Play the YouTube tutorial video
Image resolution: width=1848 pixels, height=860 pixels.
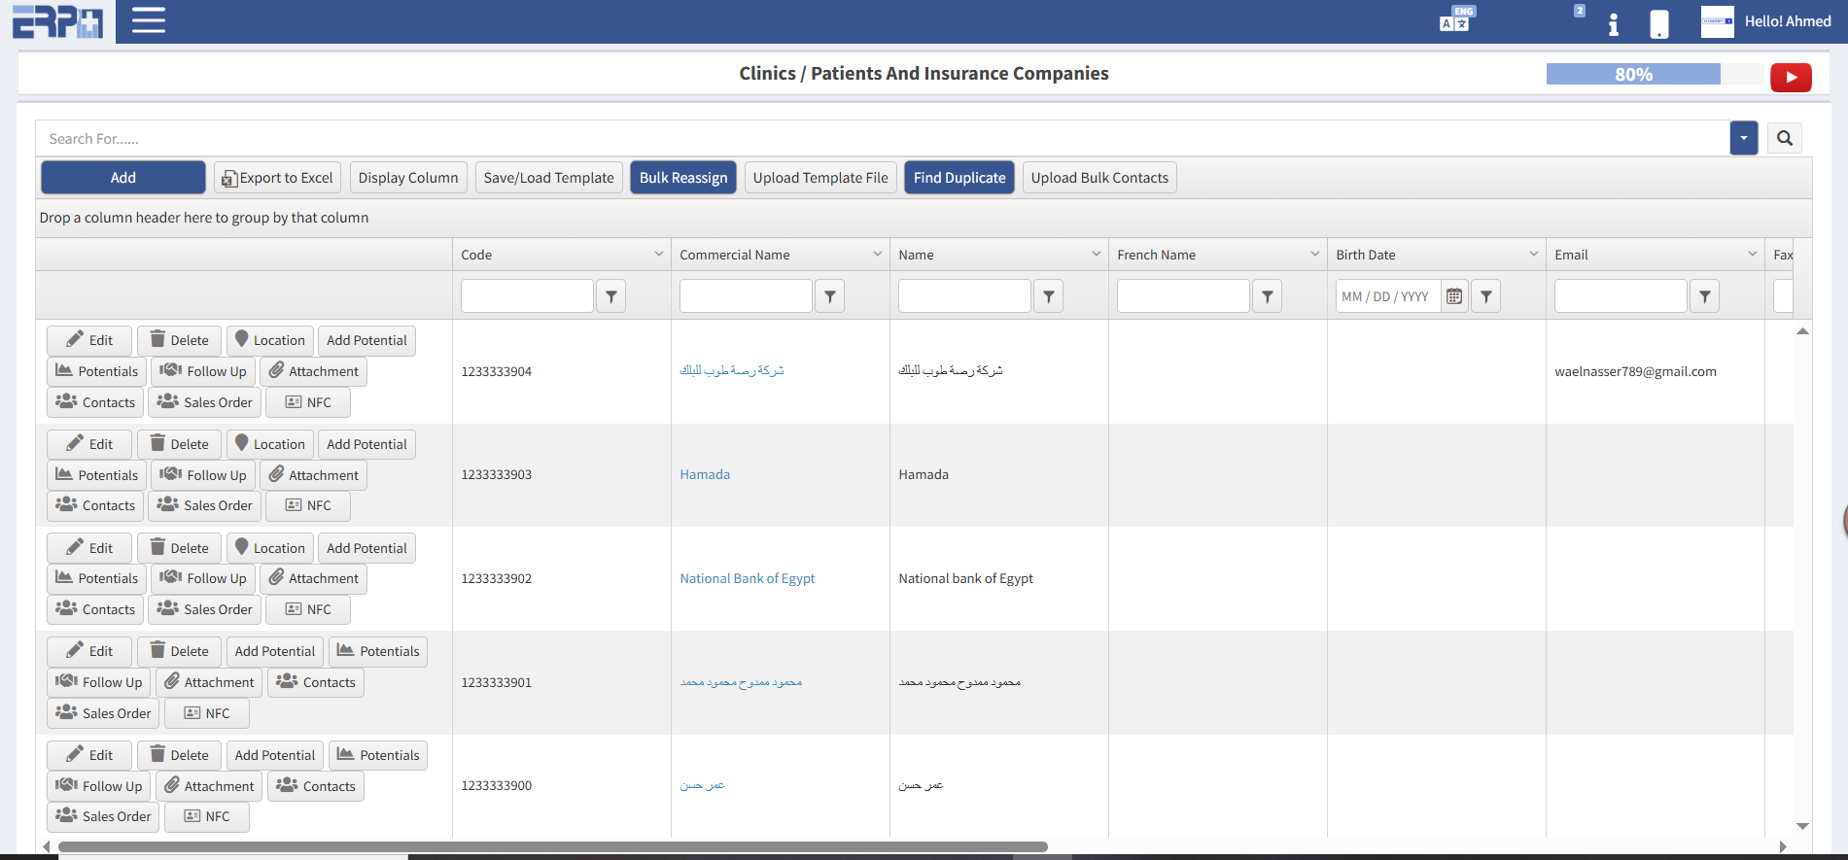(x=1790, y=77)
